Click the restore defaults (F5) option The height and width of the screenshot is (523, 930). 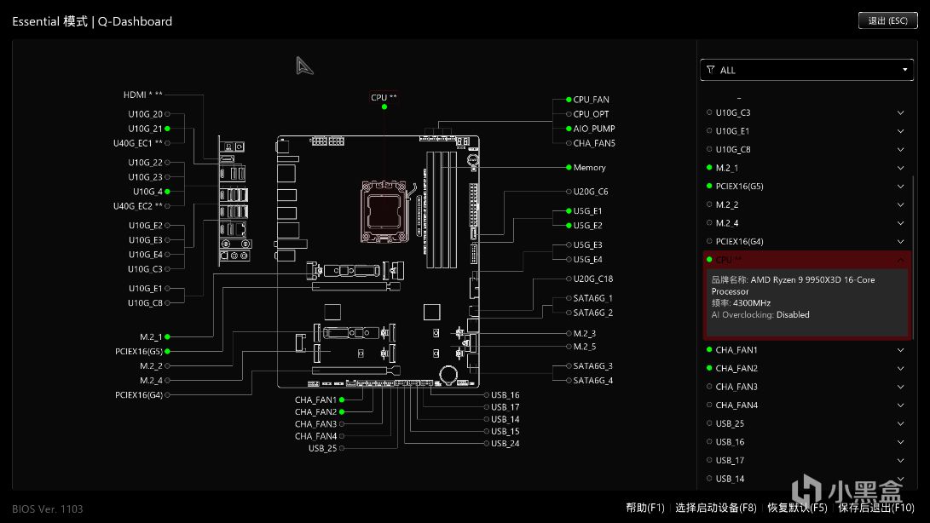pyautogui.click(x=797, y=508)
